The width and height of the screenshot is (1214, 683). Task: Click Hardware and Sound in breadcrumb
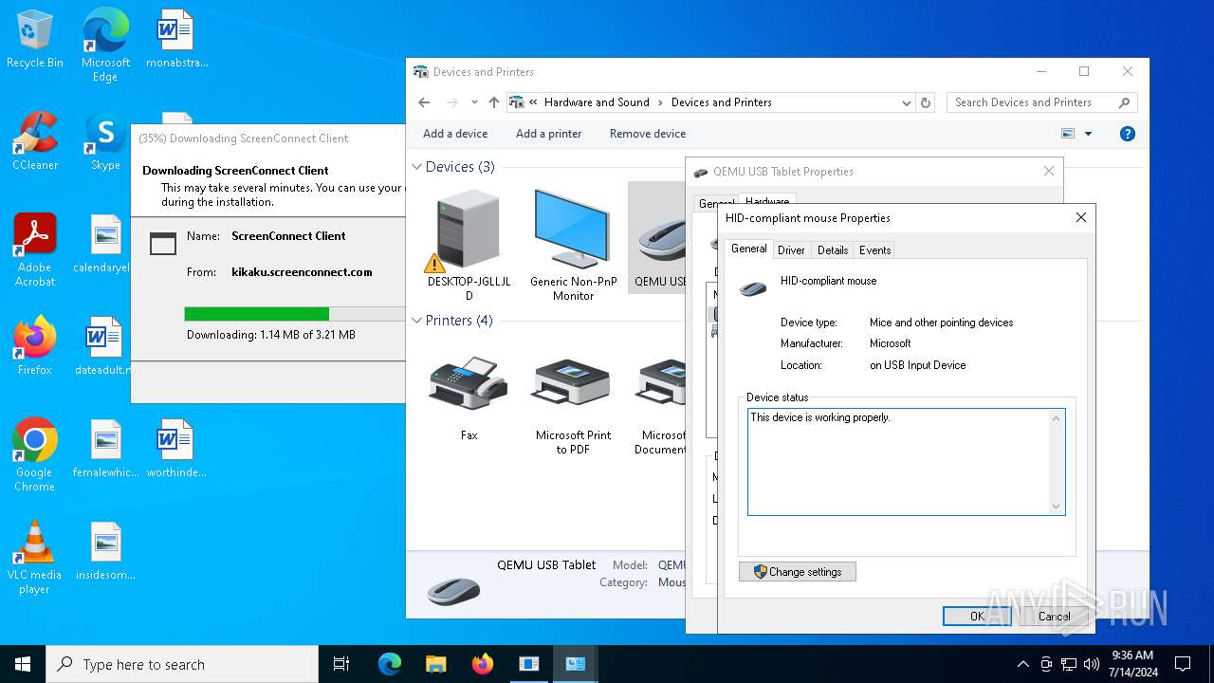[x=597, y=102]
